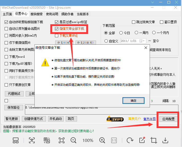
Task: Click the save path text field
Action: tap(102, 109)
